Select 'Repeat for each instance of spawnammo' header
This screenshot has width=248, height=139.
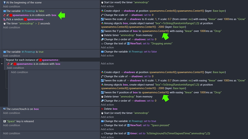[33, 60]
